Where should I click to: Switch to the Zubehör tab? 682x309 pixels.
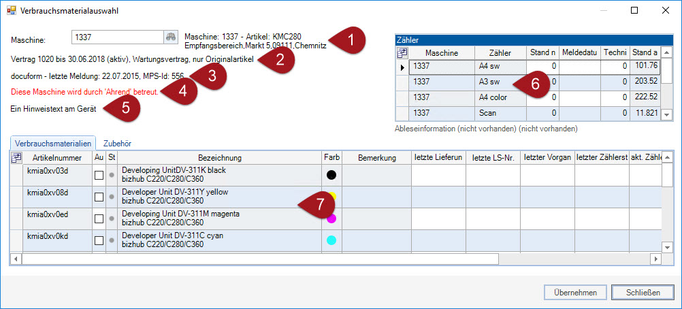pyautogui.click(x=116, y=144)
